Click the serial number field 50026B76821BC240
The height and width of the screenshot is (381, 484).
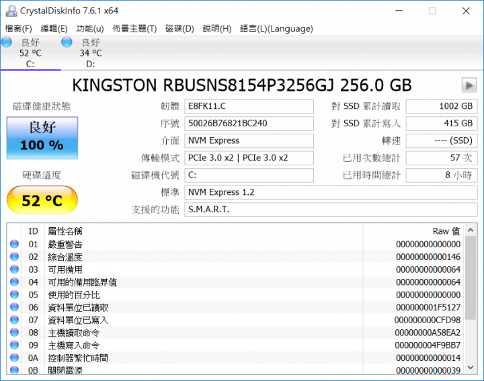click(249, 124)
